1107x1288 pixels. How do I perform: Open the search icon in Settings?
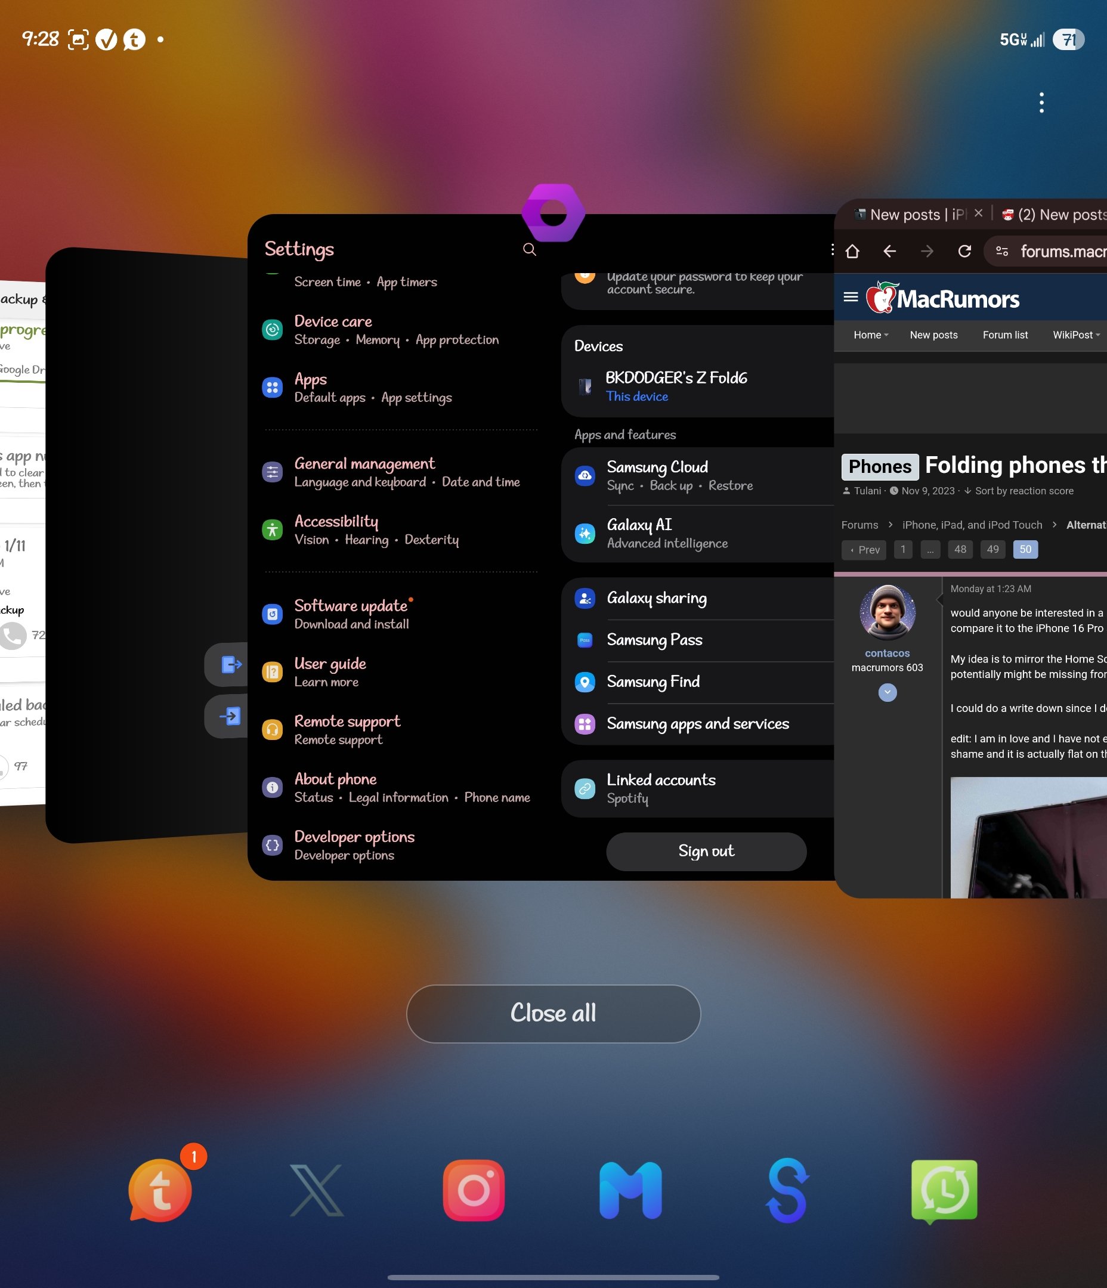click(529, 249)
